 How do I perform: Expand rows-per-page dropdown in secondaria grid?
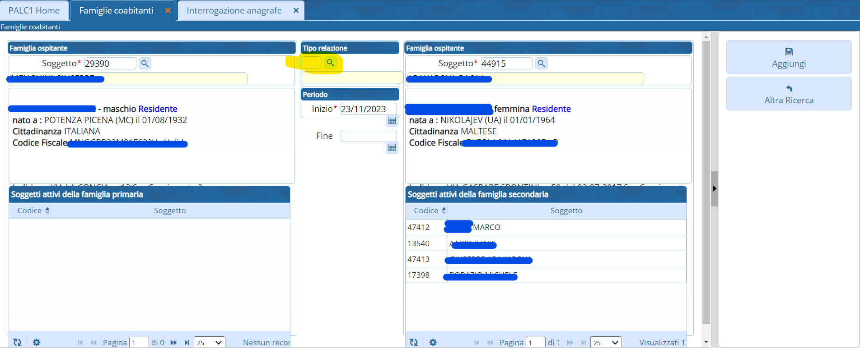point(606,343)
